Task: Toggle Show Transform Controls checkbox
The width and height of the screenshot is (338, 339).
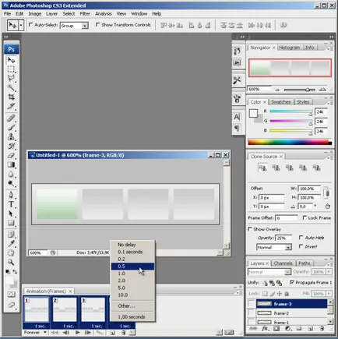Action: (98, 25)
